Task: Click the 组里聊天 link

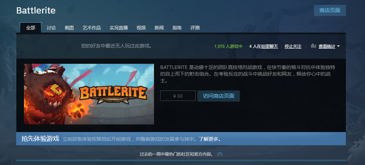Action: 269,46
